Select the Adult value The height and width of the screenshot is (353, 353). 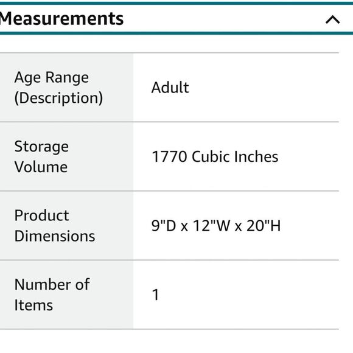click(170, 88)
